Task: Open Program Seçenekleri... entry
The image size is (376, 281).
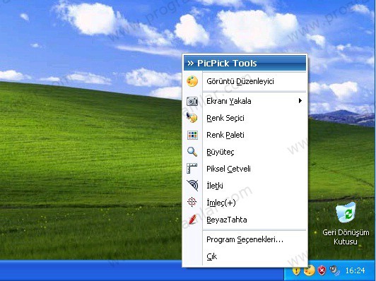Action: [x=245, y=239]
